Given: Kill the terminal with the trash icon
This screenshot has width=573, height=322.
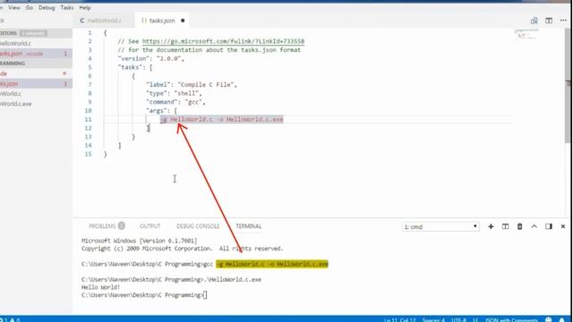Looking at the screenshot, I should [x=519, y=226].
